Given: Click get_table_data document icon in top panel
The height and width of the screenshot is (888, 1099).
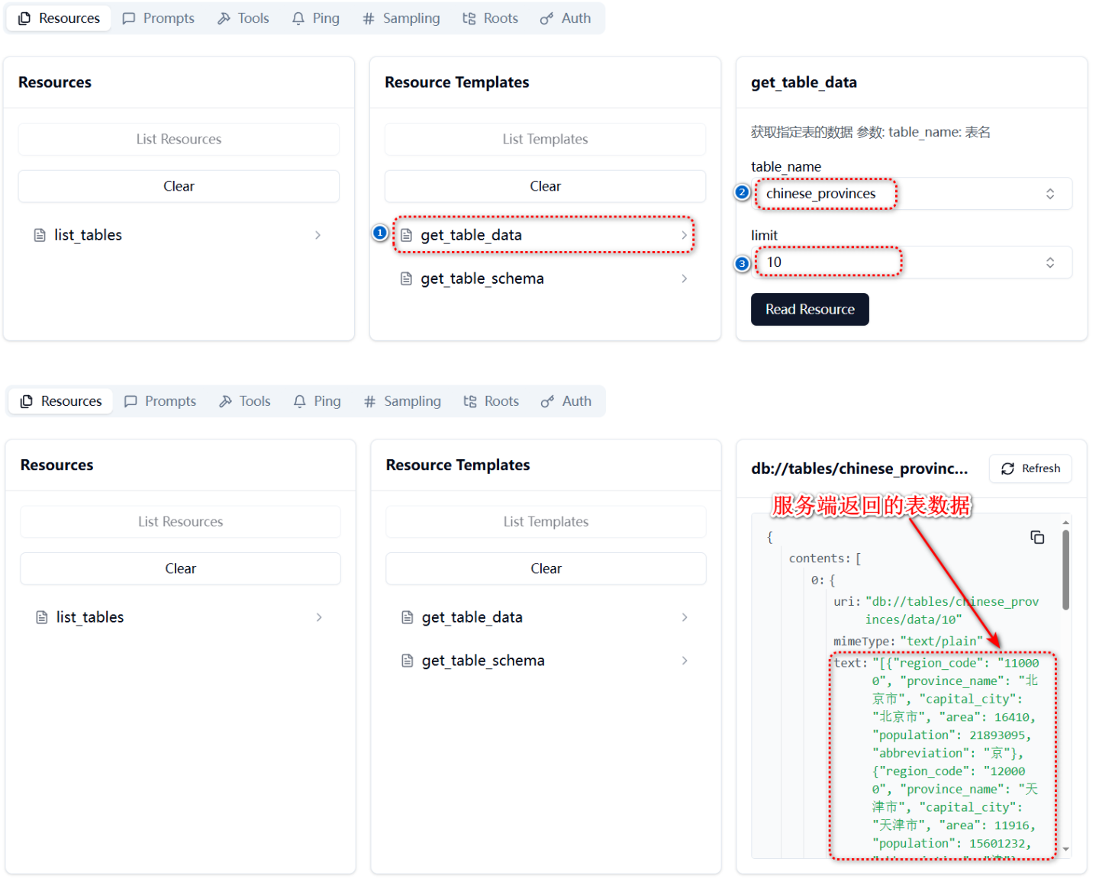Looking at the screenshot, I should tap(406, 236).
